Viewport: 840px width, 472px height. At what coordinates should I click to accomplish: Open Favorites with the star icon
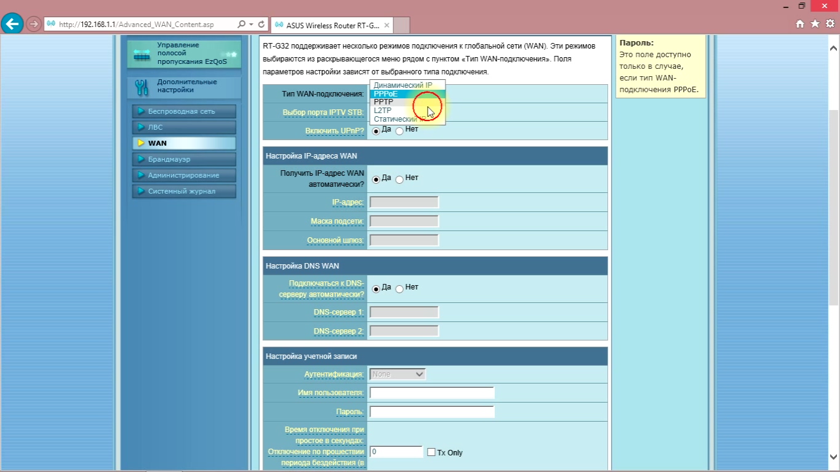click(x=815, y=24)
